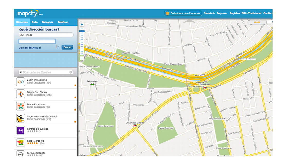Image resolution: width=293 pixels, height=165 pixels.
Task: Click the Plaza Vicuña Mackenna map label
Action: [x=93, y=146]
